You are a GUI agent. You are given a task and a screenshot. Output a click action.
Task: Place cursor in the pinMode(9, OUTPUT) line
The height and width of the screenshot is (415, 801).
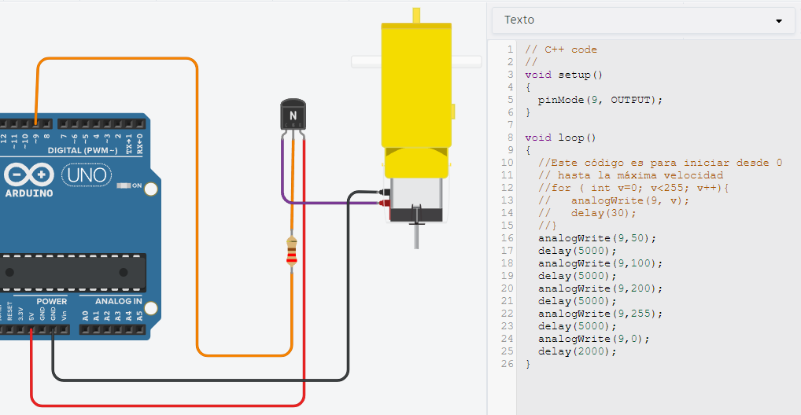(600, 100)
